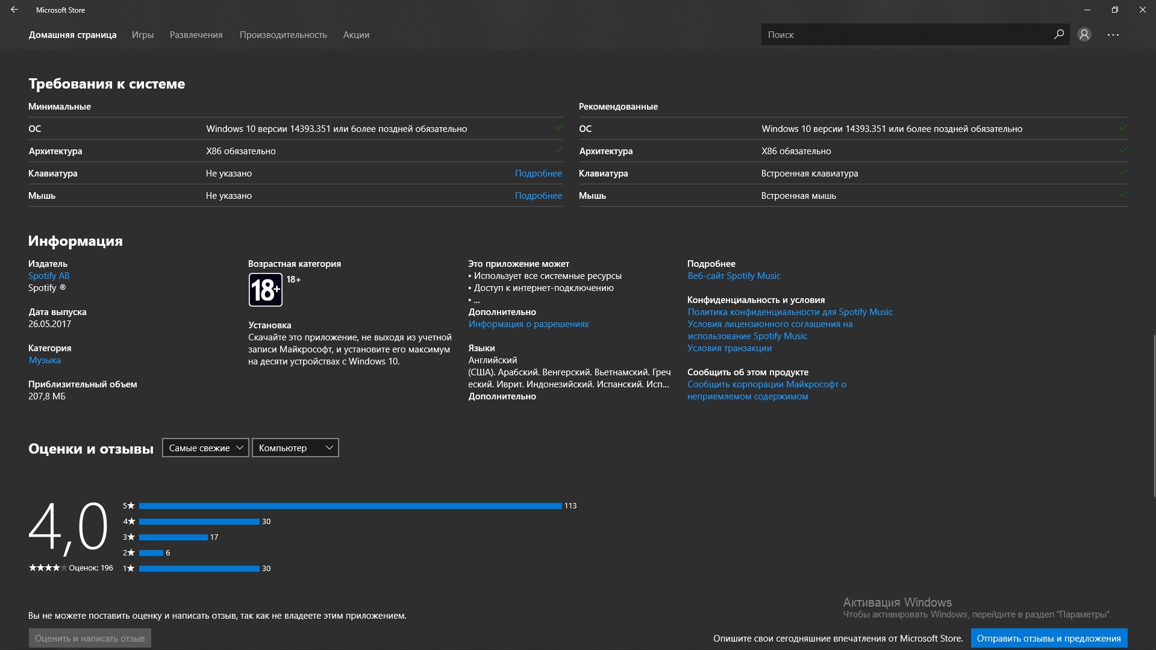Open Веб-сайт Spotify Music link
The image size is (1156, 650).
[734, 276]
